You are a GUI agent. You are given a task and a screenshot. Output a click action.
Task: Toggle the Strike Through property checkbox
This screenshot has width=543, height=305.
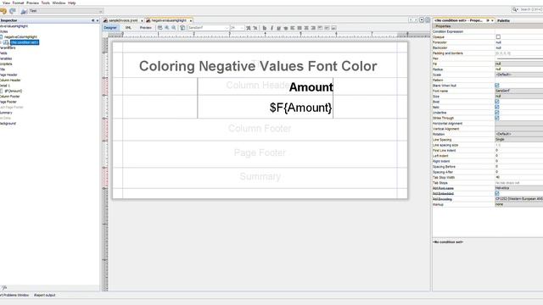click(x=497, y=118)
